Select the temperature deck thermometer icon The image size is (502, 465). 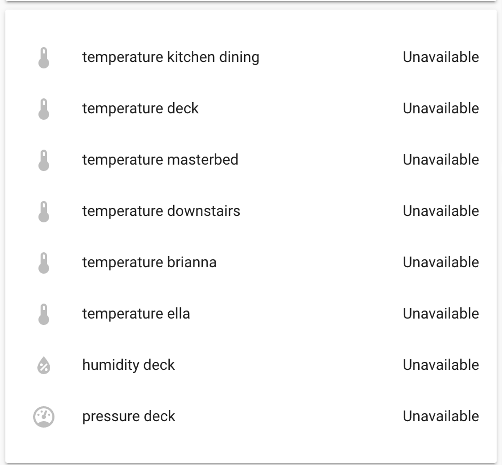(44, 108)
